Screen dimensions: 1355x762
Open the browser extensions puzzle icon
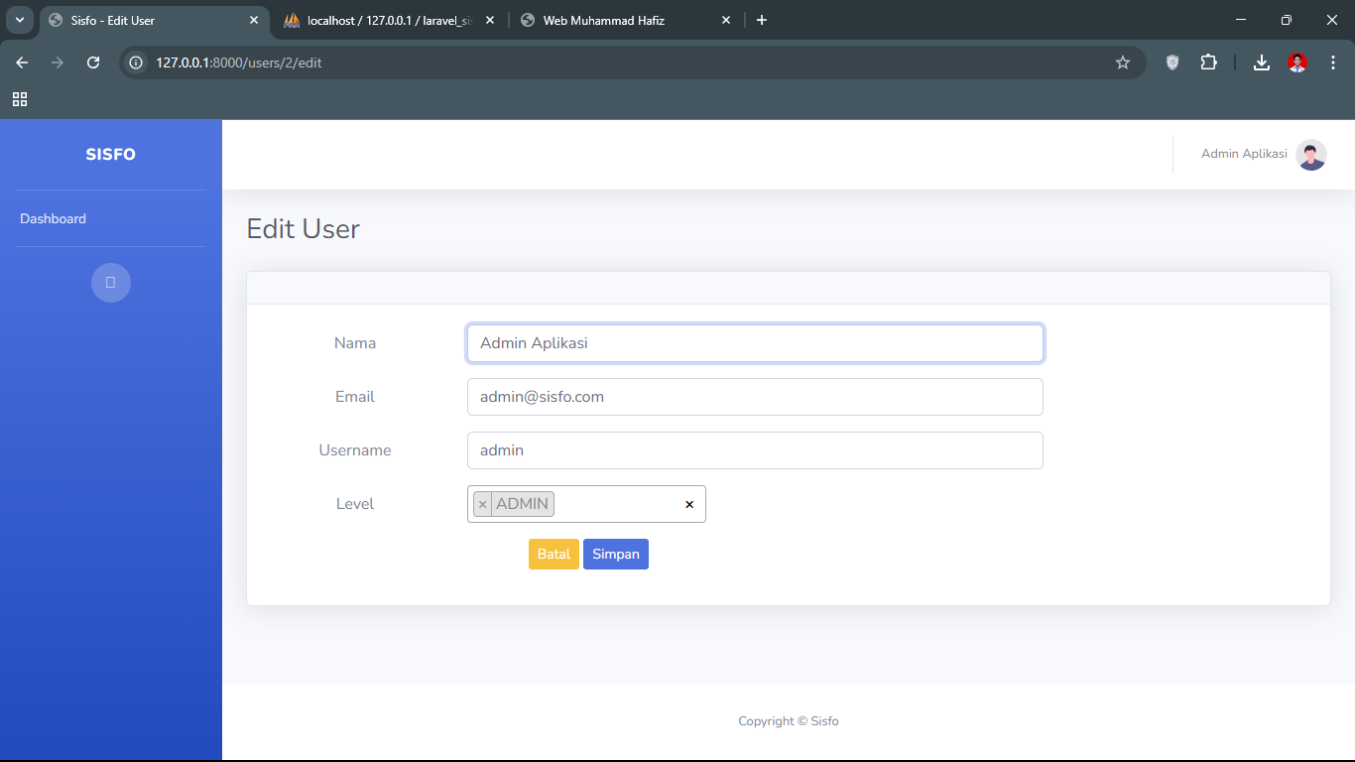pyautogui.click(x=1208, y=63)
